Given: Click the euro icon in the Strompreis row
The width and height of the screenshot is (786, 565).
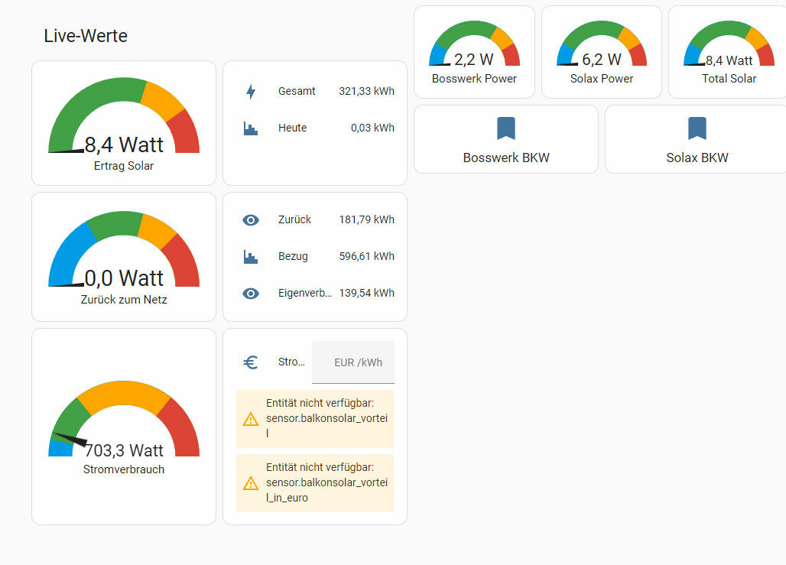Looking at the screenshot, I should click(x=251, y=362).
